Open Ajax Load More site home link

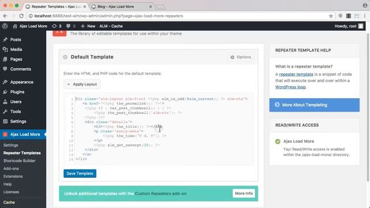[x=29, y=26]
